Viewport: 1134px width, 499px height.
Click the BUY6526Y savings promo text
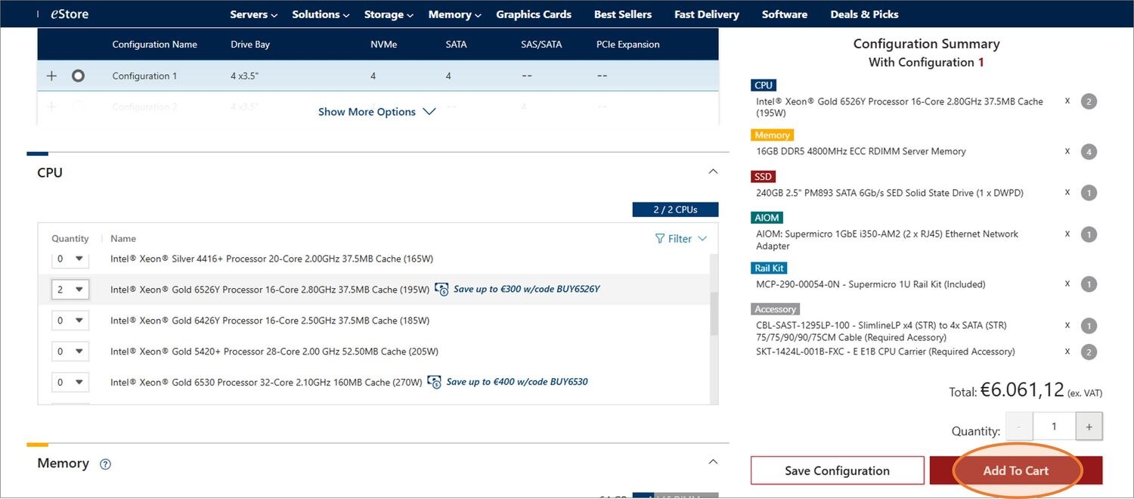[x=527, y=290]
